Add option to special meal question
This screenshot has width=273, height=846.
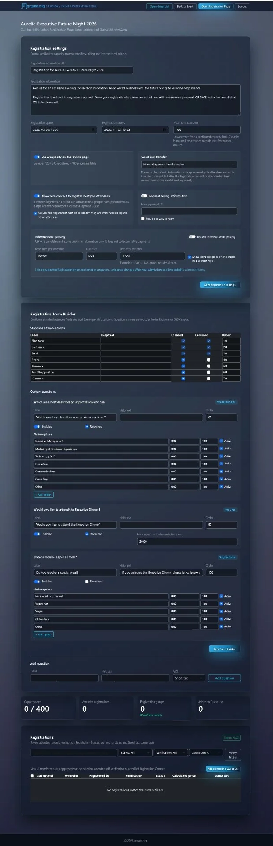pyautogui.click(x=43, y=634)
